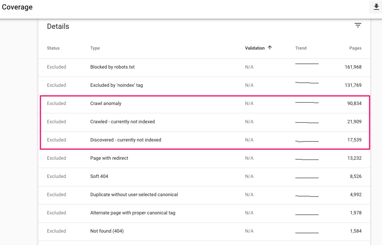Open Duplicate without user-selected canonical row
The image size is (382, 245).
[x=204, y=195]
